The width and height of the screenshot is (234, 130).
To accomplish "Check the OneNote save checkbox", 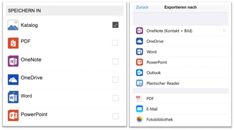I will tap(115, 61).
